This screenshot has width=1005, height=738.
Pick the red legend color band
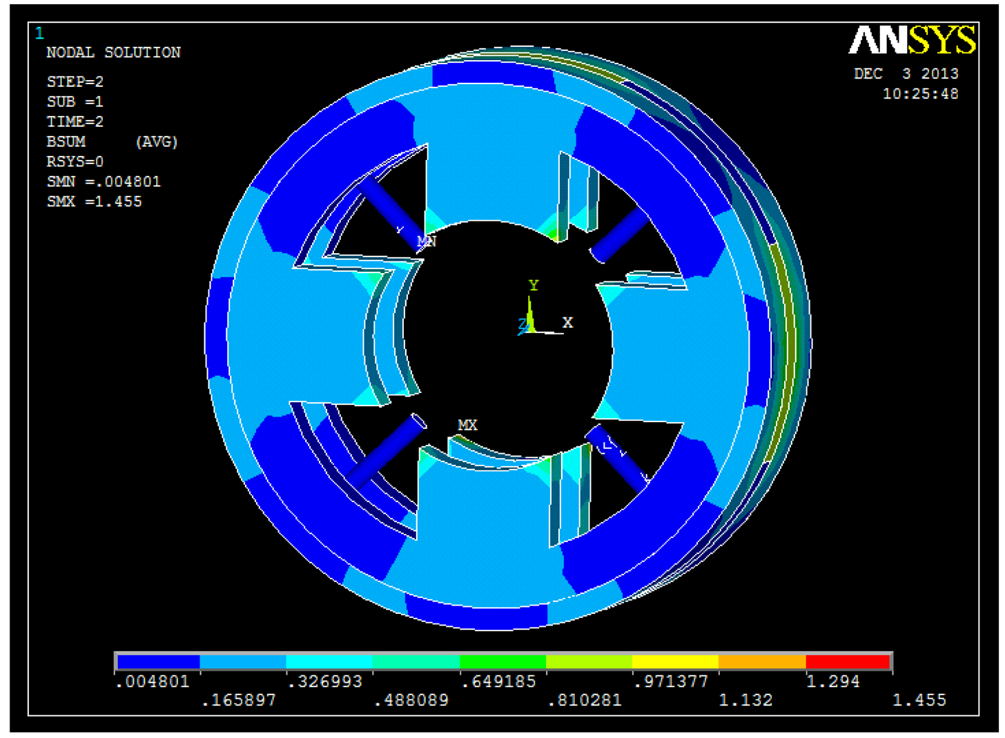pyautogui.click(x=848, y=662)
